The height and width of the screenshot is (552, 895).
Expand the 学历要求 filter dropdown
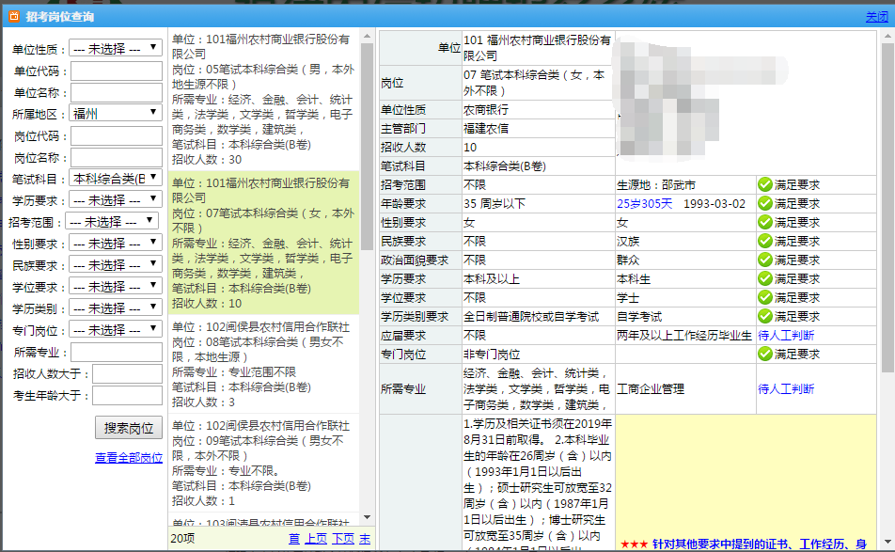116,200
